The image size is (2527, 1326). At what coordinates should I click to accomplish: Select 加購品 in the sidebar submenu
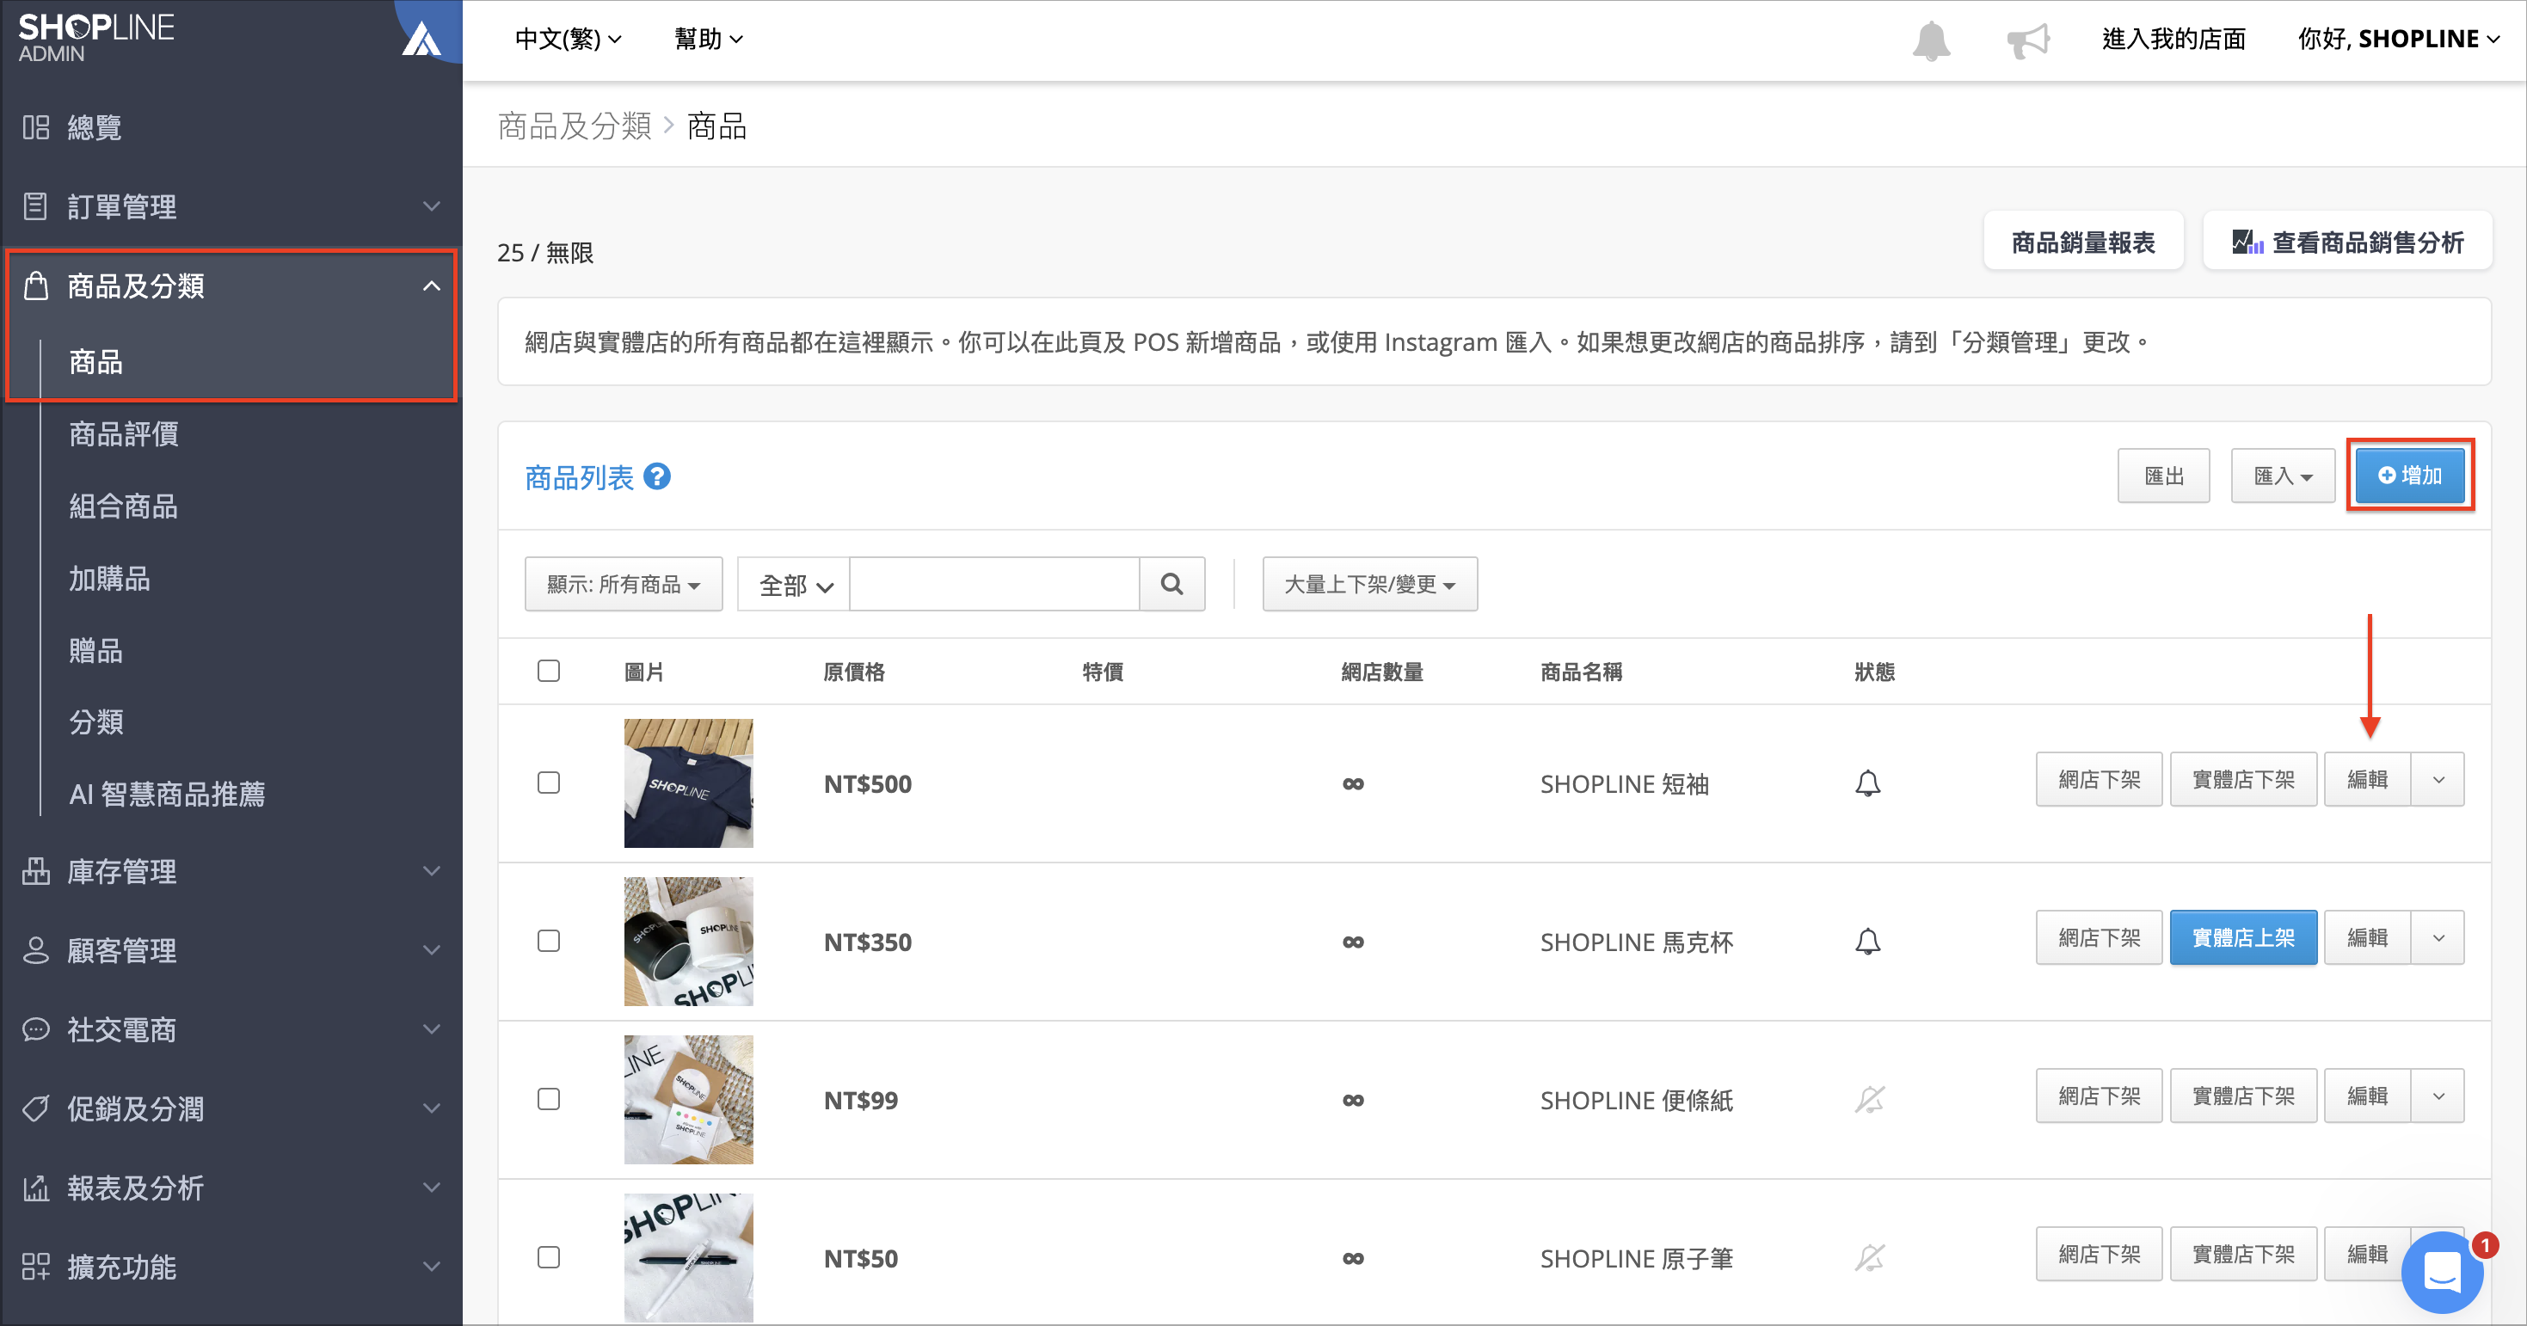(x=110, y=579)
